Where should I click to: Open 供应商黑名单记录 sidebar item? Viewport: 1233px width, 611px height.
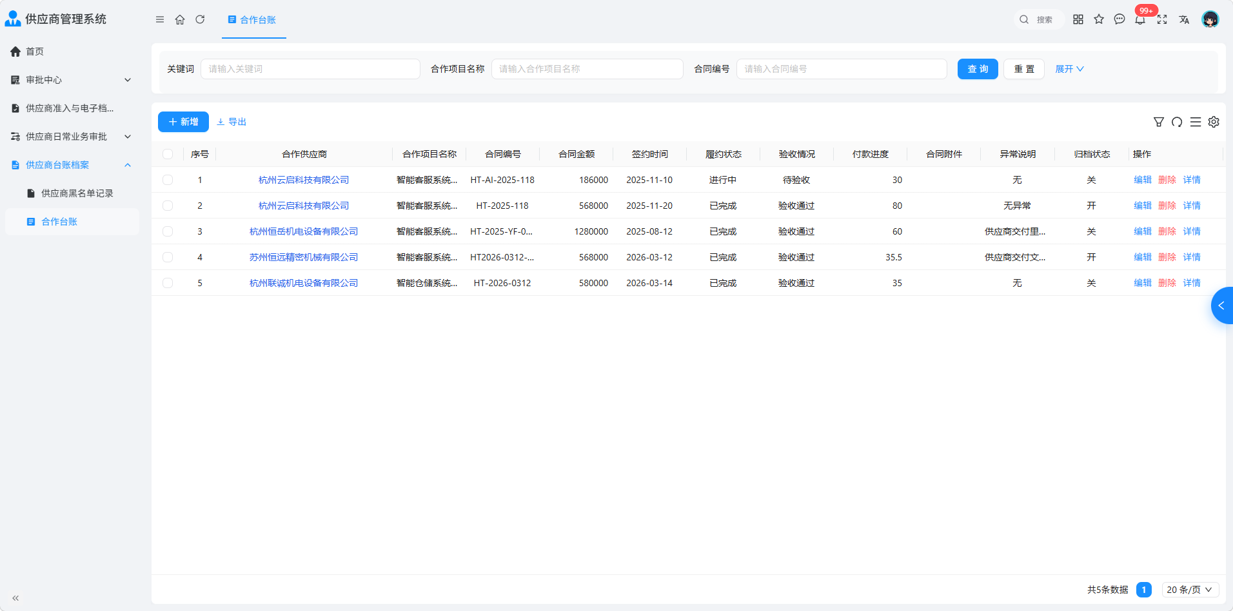tap(72, 193)
